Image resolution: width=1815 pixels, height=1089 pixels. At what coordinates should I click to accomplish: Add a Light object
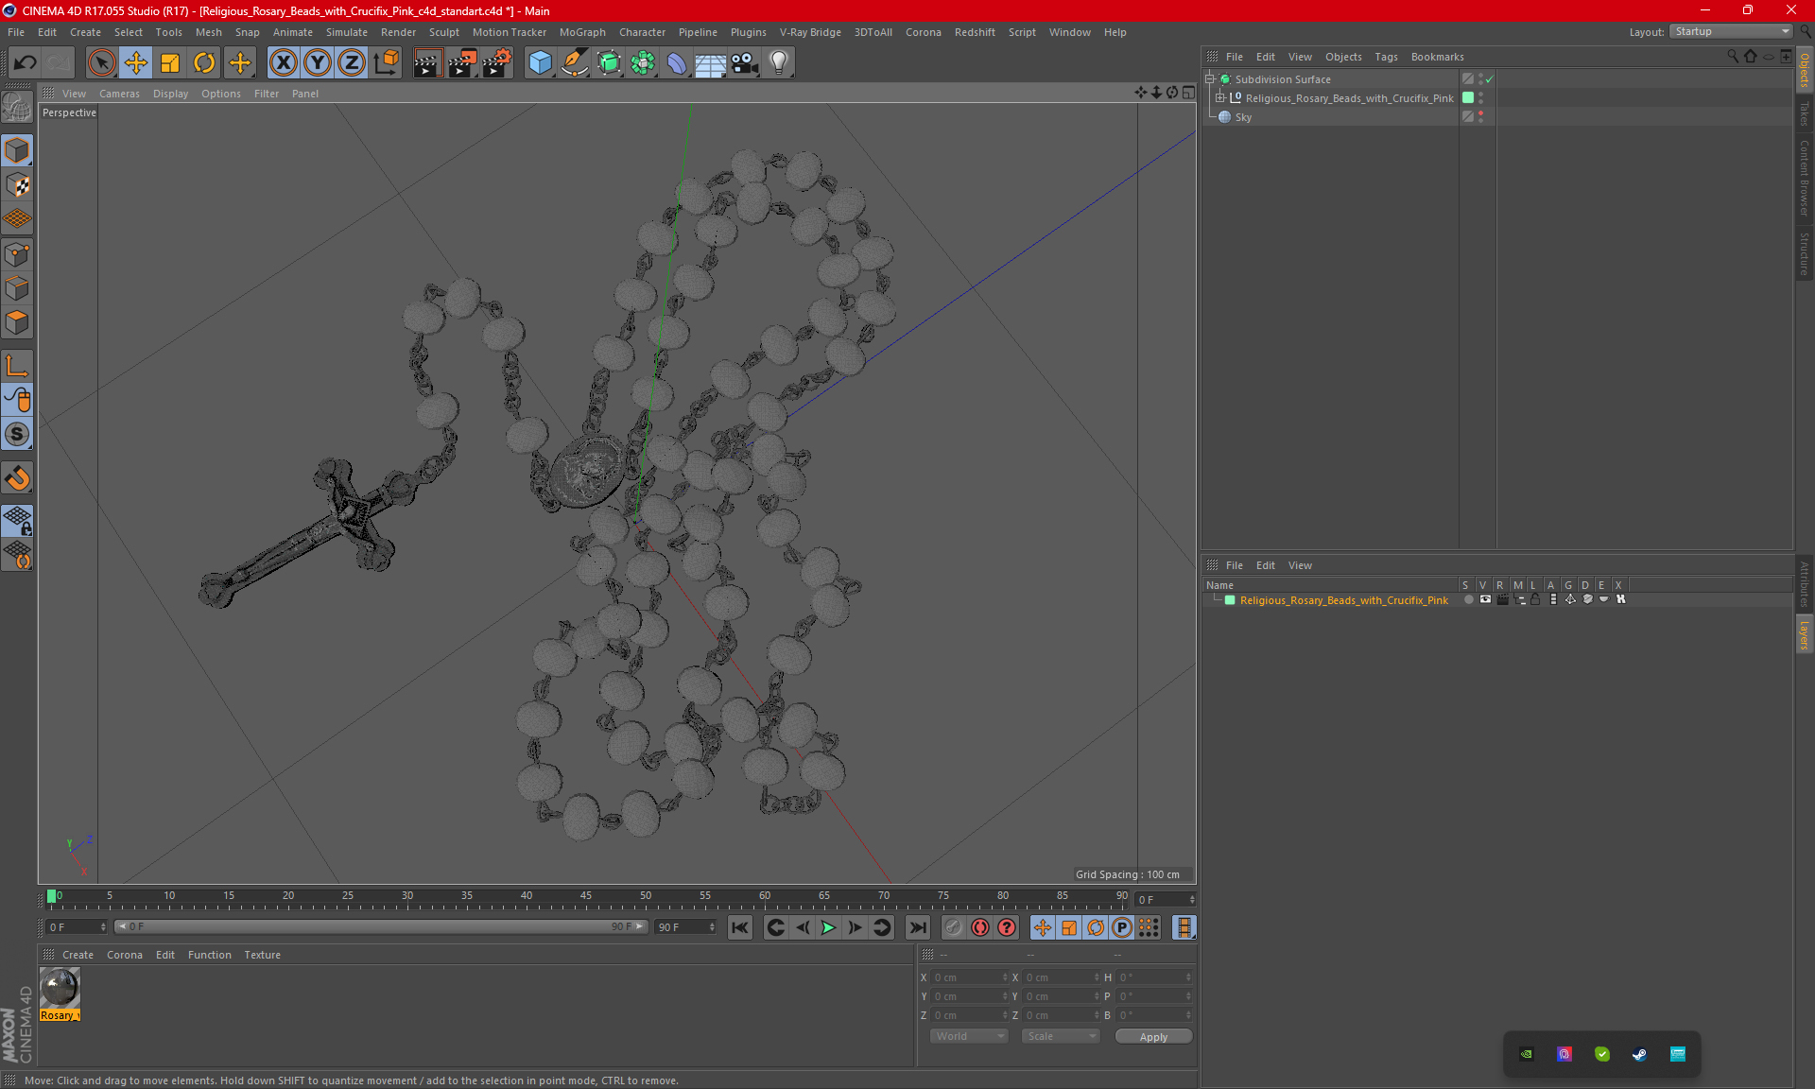pos(779,63)
